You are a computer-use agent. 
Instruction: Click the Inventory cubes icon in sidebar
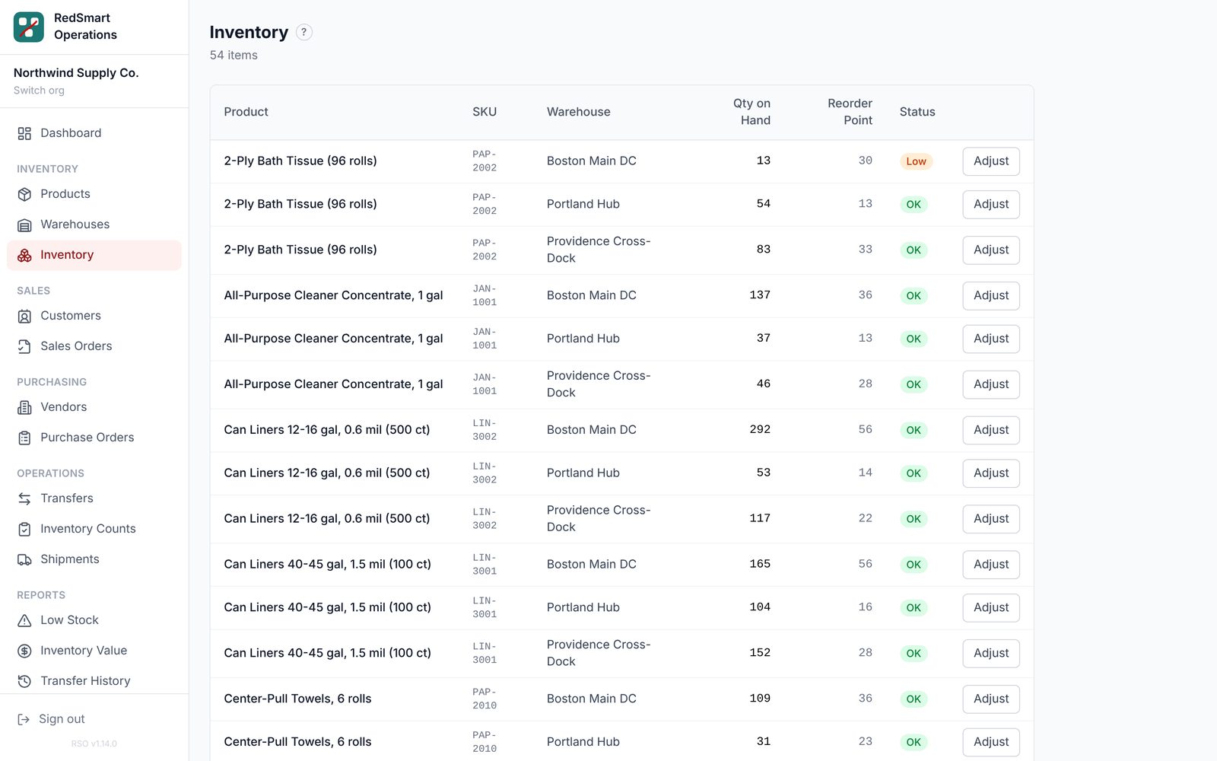coord(24,255)
